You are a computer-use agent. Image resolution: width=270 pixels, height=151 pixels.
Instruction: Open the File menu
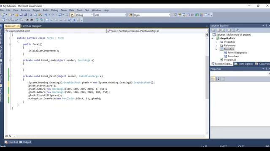(2, 10)
